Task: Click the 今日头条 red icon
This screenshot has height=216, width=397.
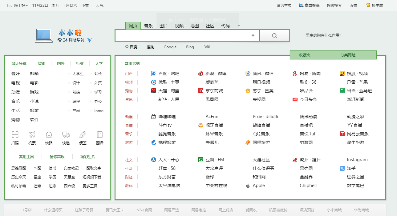Action: (x=295, y=99)
